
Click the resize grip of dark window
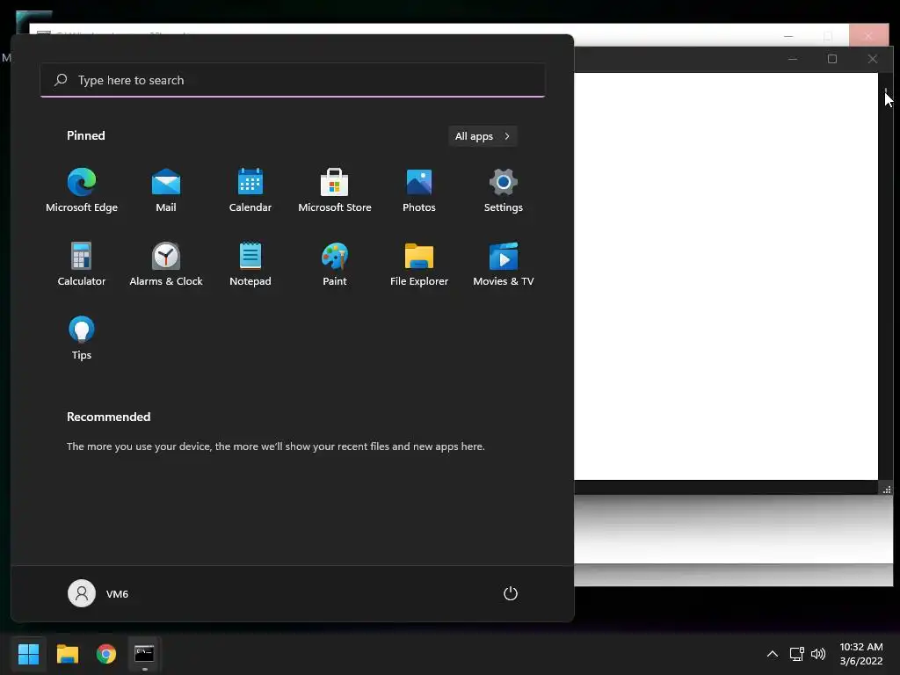pyautogui.click(x=887, y=490)
